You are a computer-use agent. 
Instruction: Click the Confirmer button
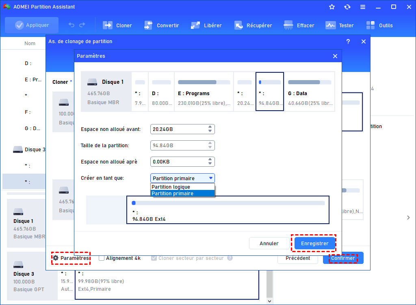(x=343, y=258)
